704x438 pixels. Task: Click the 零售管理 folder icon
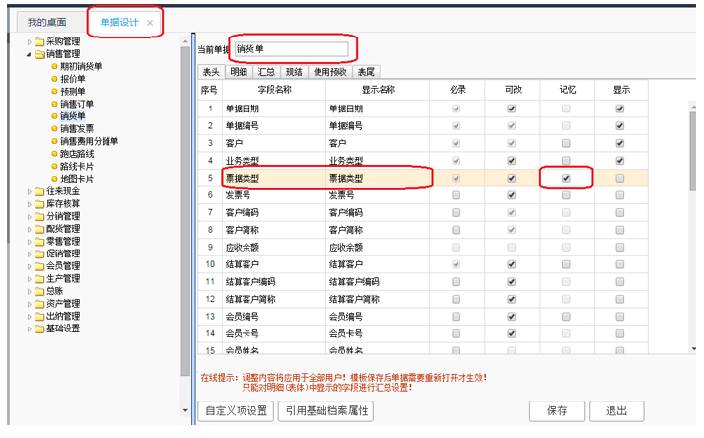39,242
